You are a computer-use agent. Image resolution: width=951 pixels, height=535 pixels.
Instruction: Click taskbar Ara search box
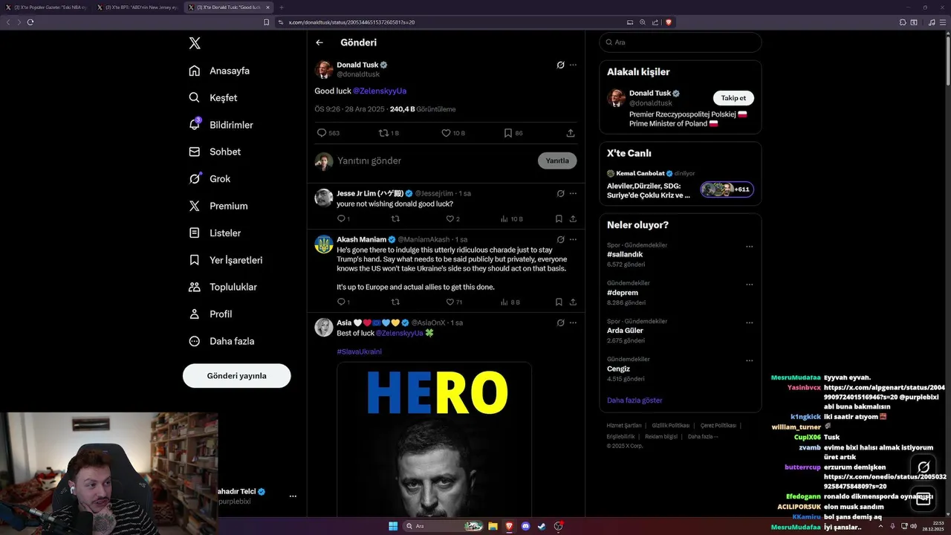pyautogui.click(x=444, y=526)
